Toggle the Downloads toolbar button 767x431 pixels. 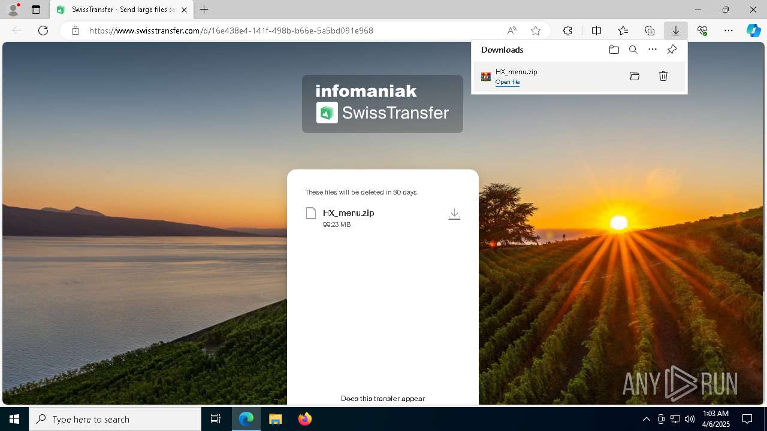pos(676,31)
